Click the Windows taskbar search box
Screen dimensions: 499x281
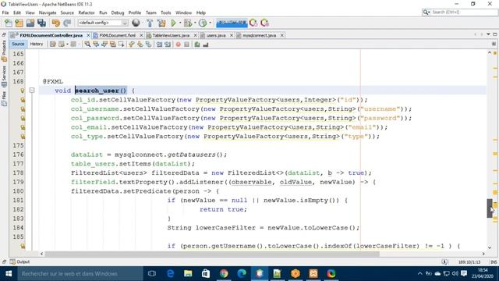coord(80,274)
